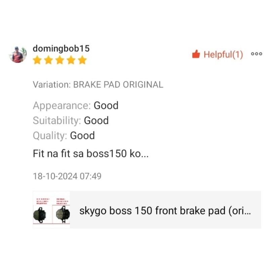The image size is (269, 269).
Task: Click the Variation: BRAKE PAD ORIGINAL text
Action: click(x=98, y=85)
